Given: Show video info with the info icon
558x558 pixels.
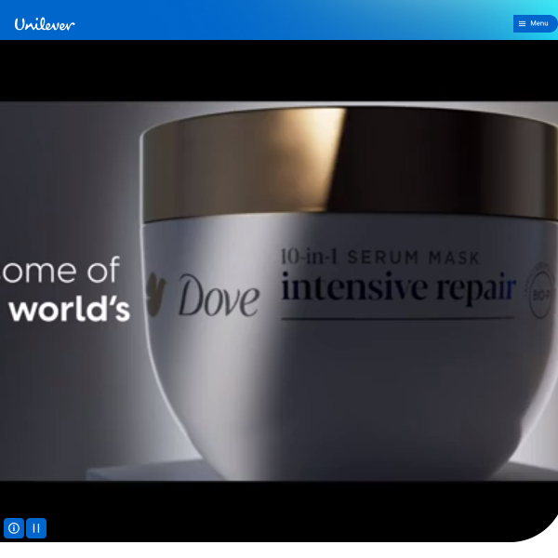Looking at the screenshot, I should click(x=14, y=528).
